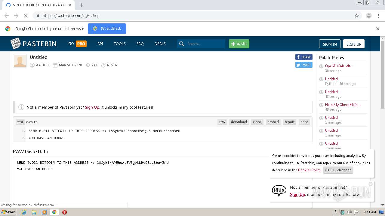Open the Windows Start menu
Screen dimensions: 385x216
click(8, 212)
